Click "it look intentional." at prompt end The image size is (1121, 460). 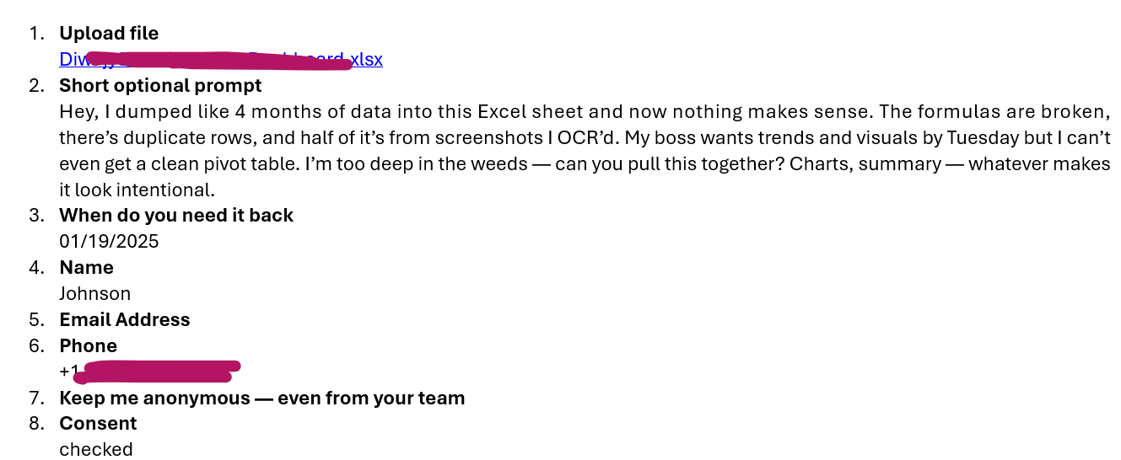point(132,190)
